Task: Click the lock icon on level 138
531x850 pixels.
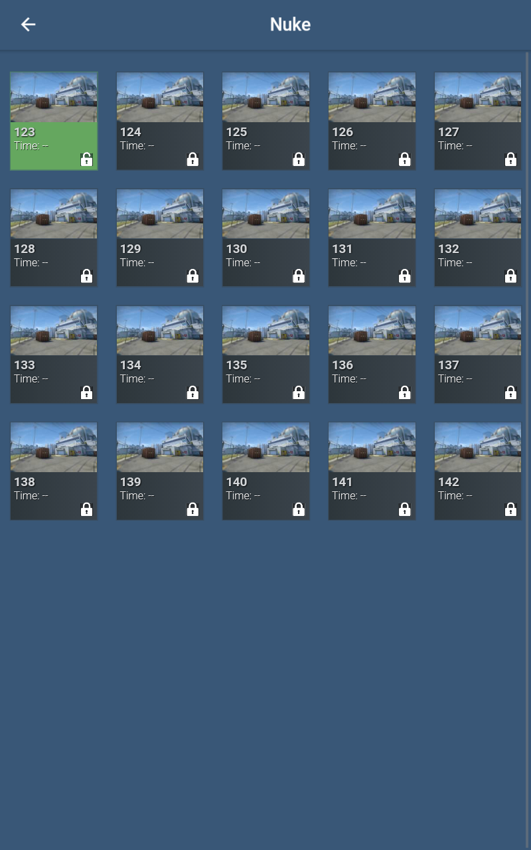Action: point(86,509)
